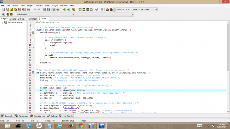Collapse the WinMain function fold marker
This screenshot has width=230, height=129.
pyautogui.click(x=33, y=73)
